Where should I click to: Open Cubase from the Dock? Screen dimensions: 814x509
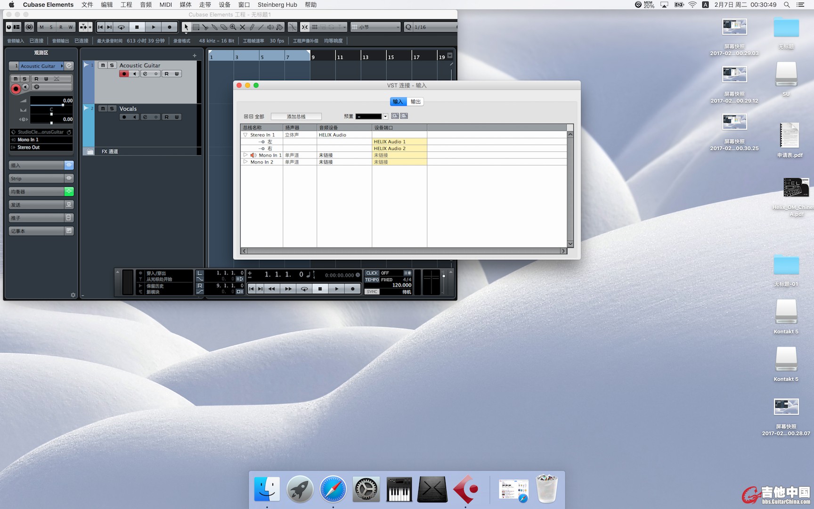[465, 490]
